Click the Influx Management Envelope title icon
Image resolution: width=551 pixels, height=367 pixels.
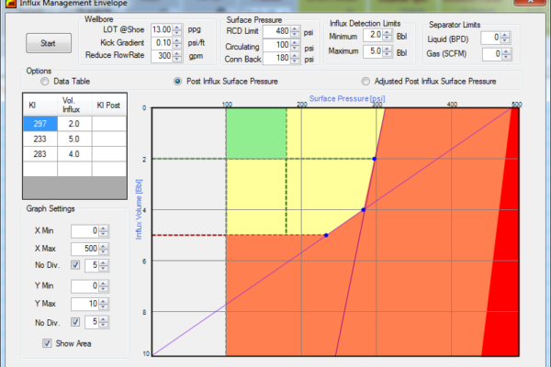11,4
